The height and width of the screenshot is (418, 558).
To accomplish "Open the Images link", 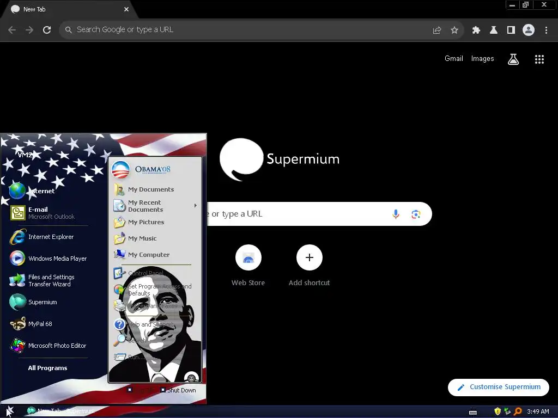I will pyautogui.click(x=483, y=59).
